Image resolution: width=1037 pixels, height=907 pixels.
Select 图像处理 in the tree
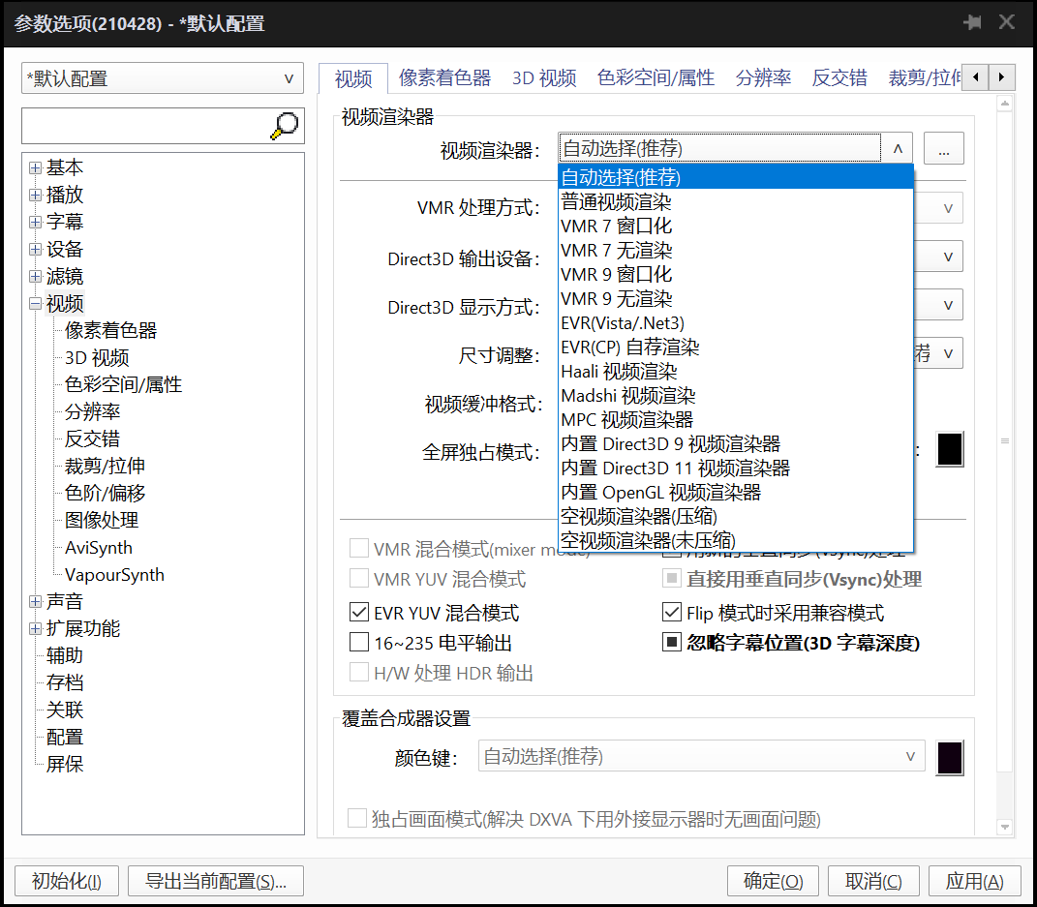(102, 520)
